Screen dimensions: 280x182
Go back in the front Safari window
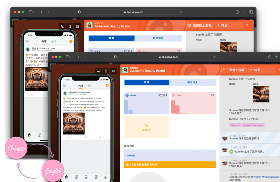coord(79,57)
